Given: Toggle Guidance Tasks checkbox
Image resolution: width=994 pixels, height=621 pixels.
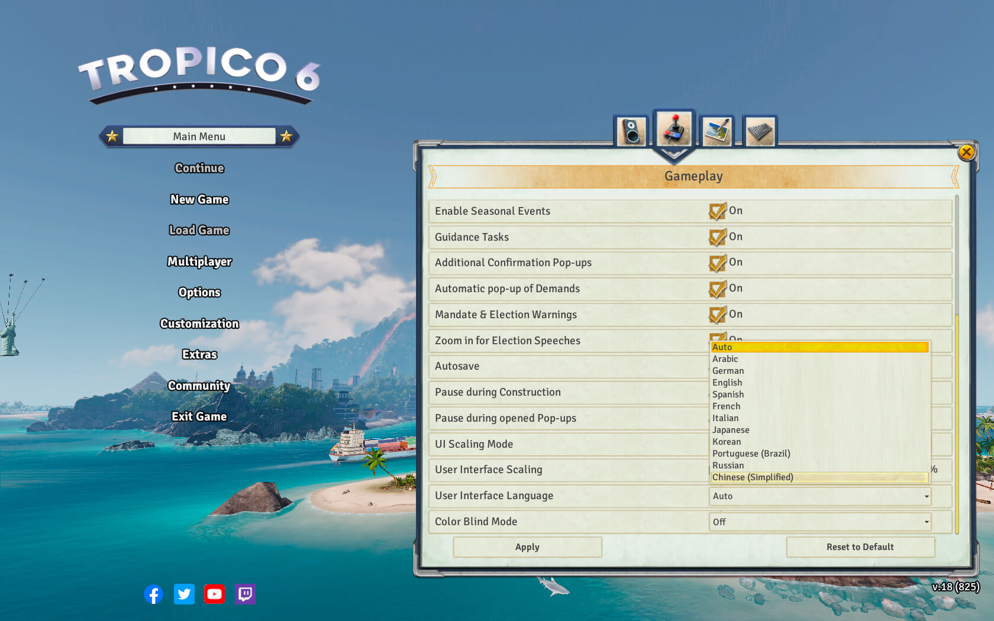Looking at the screenshot, I should point(717,237).
